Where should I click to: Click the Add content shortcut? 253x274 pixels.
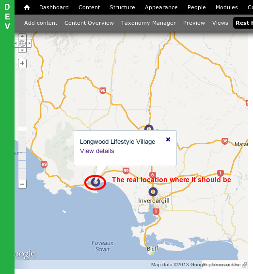coord(41,23)
